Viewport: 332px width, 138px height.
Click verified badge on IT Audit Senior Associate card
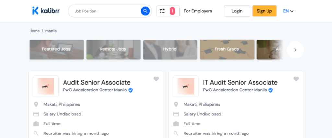coord(271,90)
